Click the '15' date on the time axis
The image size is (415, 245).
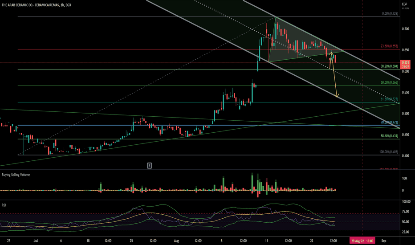pyautogui.click(x=267, y=241)
